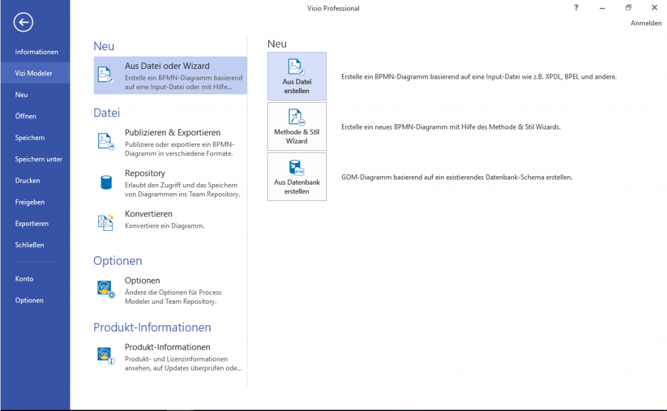Open the Publizieren & Exportieren title
Screen dimensions: 667x411
tap(173, 133)
